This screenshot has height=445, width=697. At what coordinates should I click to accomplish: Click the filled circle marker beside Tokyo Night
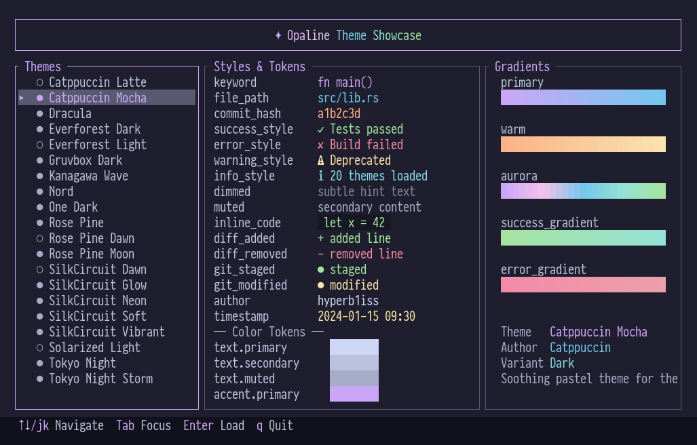[x=39, y=364]
